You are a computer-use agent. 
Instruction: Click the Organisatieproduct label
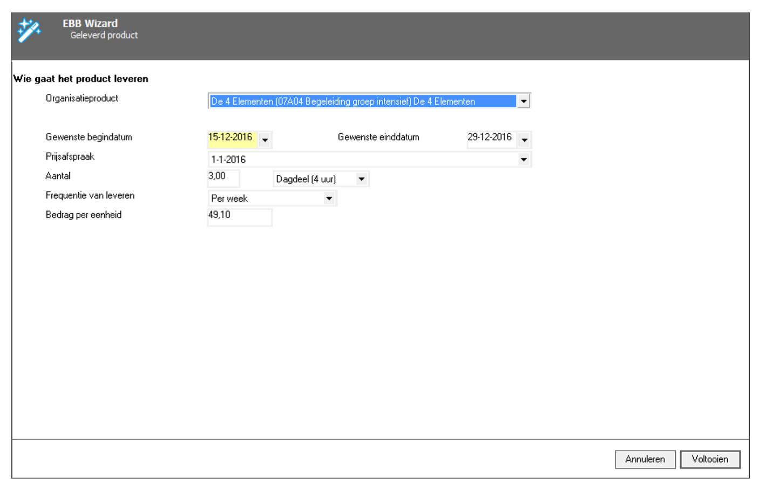click(x=82, y=98)
